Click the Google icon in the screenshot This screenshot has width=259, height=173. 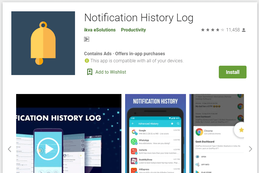pyautogui.click(x=134, y=132)
